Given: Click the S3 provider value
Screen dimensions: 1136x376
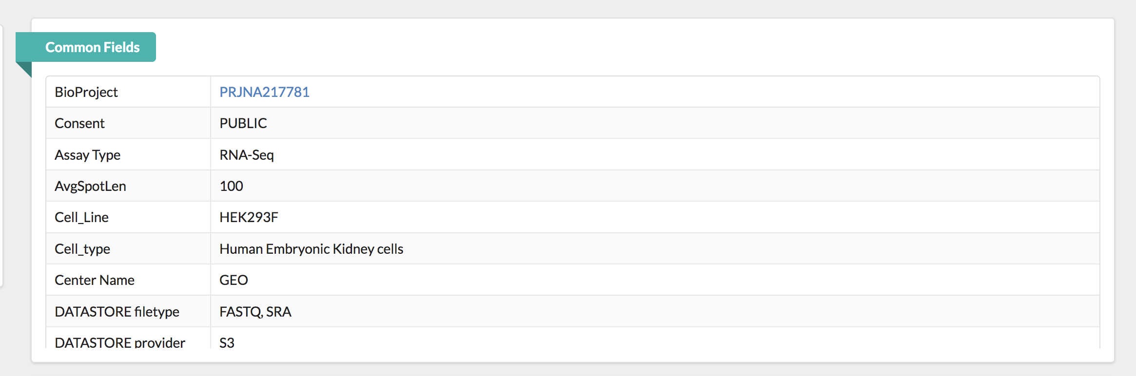Looking at the screenshot, I should (x=227, y=342).
